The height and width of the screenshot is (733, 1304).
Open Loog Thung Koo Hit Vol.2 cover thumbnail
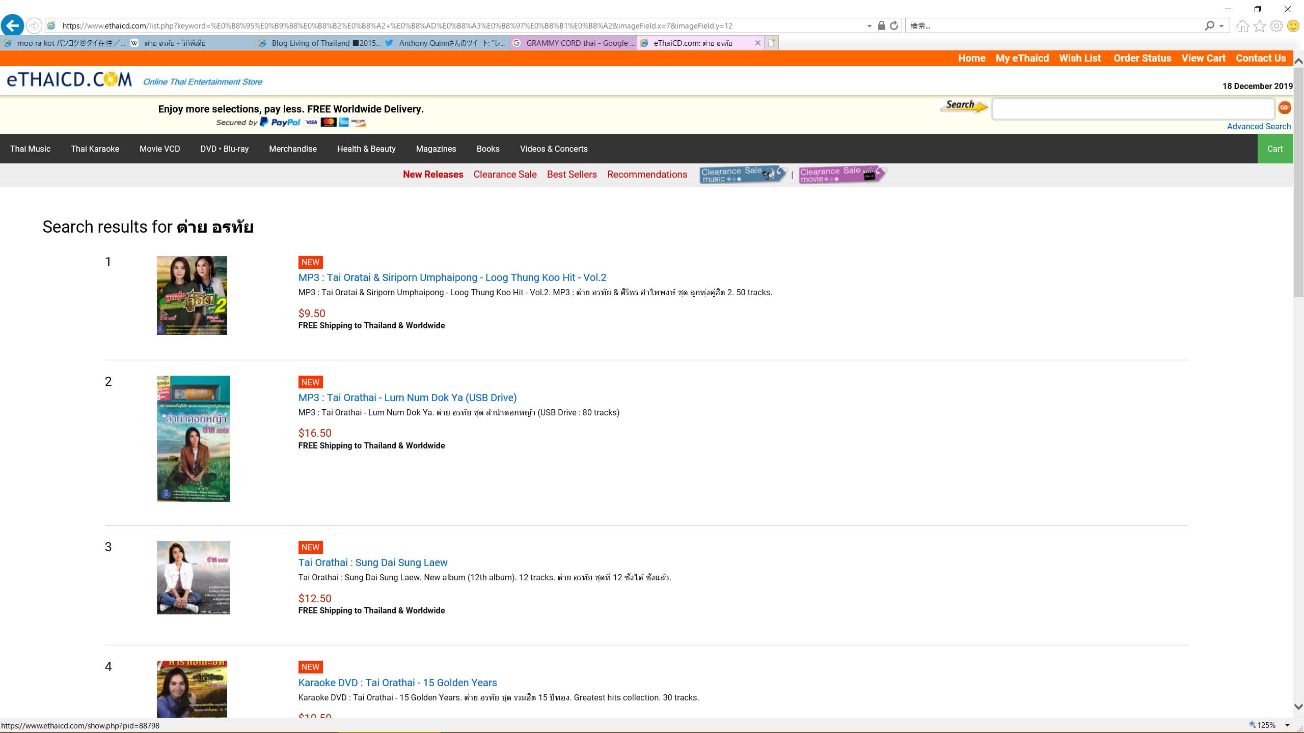192,295
